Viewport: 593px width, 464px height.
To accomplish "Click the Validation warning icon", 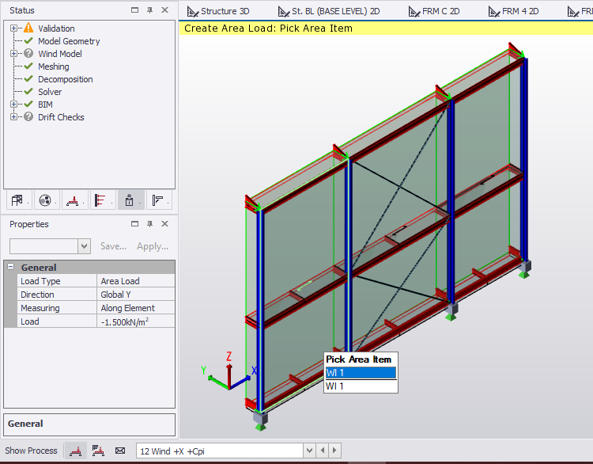I will coord(28,28).
